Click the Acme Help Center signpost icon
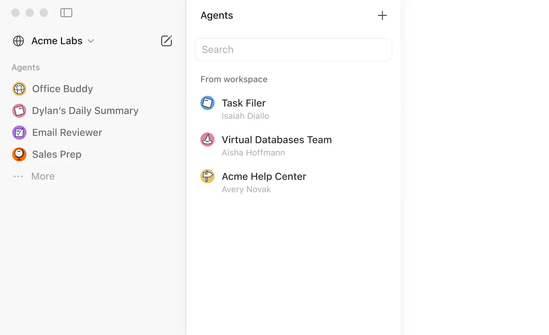 click(x=207, y=176)
